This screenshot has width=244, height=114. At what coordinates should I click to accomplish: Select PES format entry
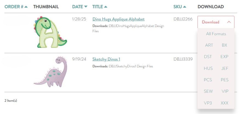coord(225,80)
